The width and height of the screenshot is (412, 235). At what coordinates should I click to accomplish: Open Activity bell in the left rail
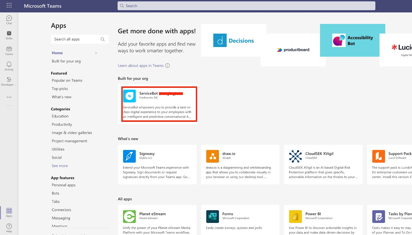pos(9,66)
